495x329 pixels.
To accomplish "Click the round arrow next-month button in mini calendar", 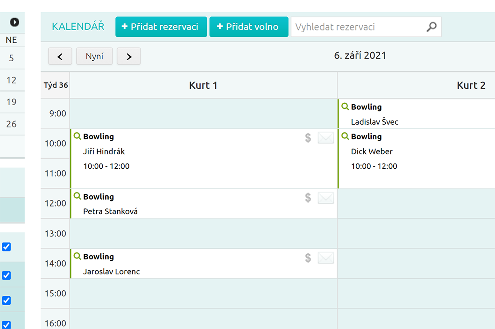I will pyautogui.click(x=14, y=22).
